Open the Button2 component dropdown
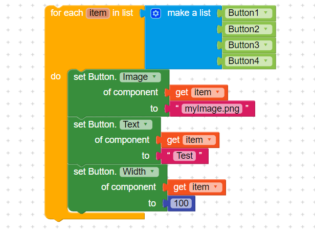This screenshot has width=315, height=232. pyautogui.click(x=265, y=29)
